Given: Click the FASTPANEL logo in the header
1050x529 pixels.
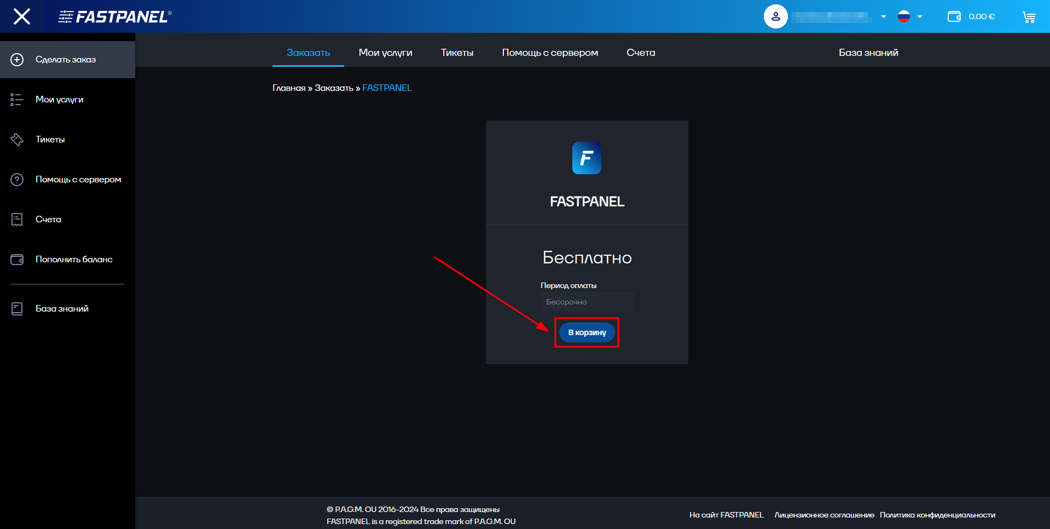Looking at the screenshot, I should [x=113, y=16].
